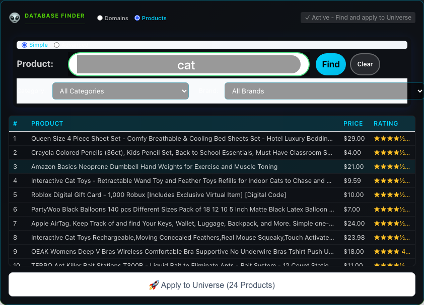Click the star rating on the Apple AirTag row

click(392, 223)
